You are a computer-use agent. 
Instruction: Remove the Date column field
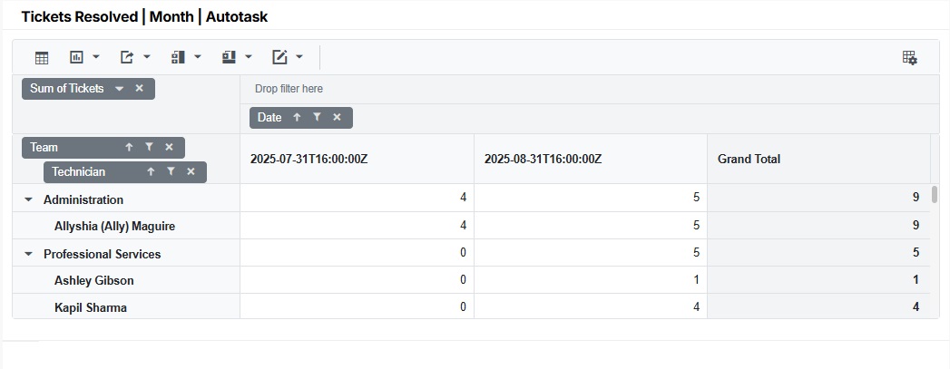click(337, 117)
